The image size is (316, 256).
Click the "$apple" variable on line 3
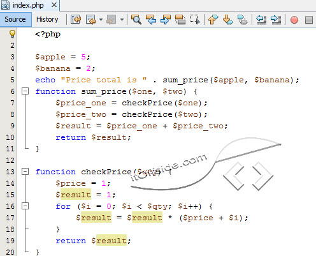pos(50,57)
